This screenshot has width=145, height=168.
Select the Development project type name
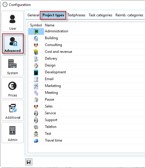click(x=55, y=72)
